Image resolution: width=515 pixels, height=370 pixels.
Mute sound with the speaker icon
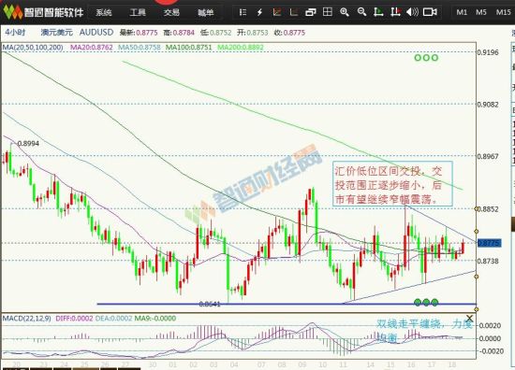[412, 12]
